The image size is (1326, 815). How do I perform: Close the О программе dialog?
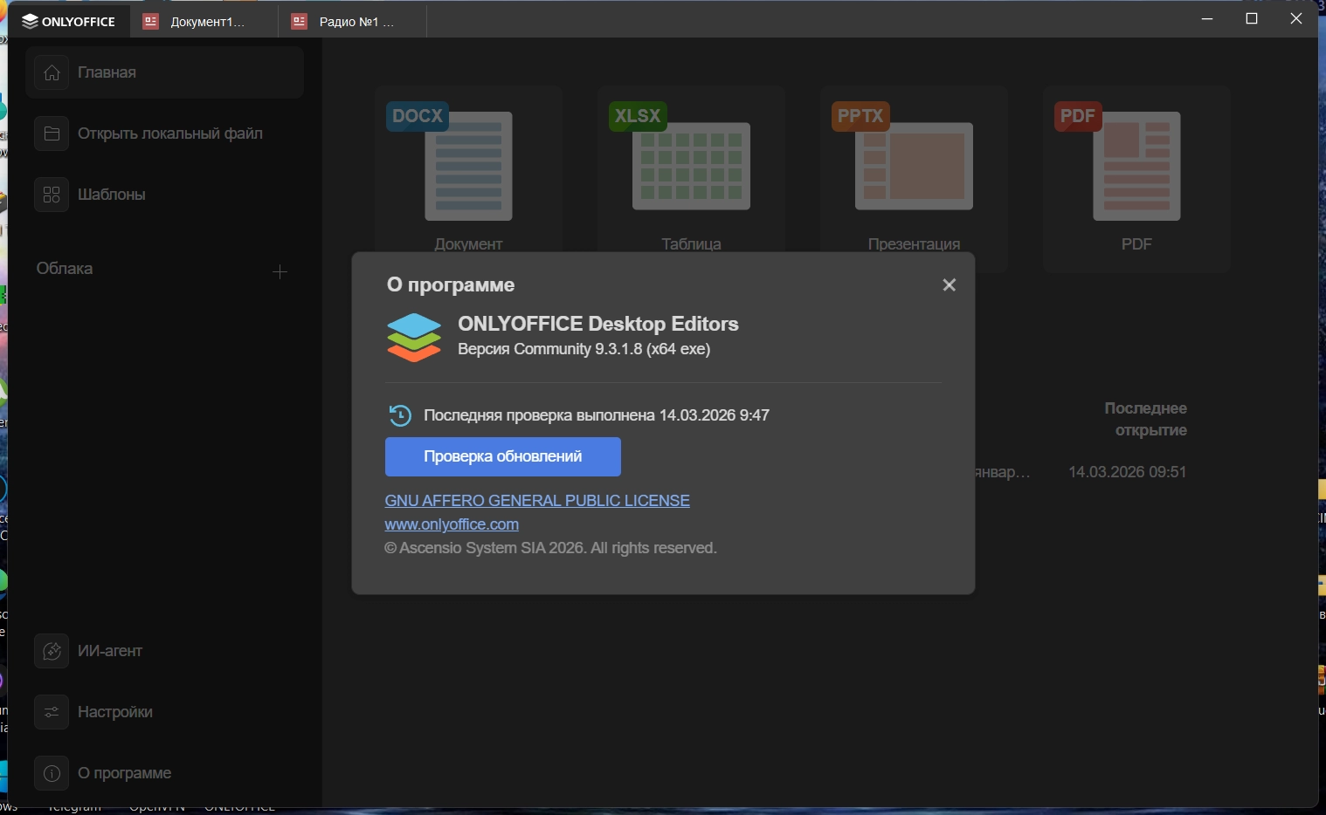(950, 285)
